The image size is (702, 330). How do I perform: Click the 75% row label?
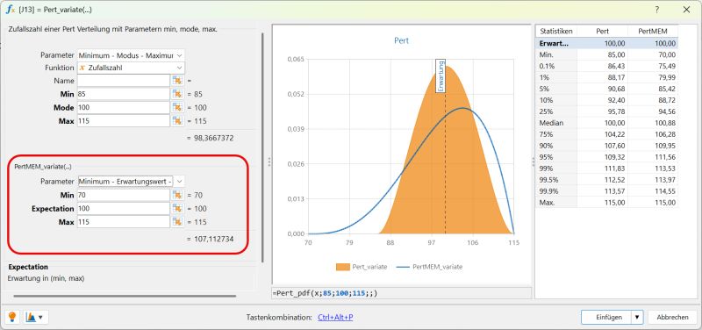546,134
